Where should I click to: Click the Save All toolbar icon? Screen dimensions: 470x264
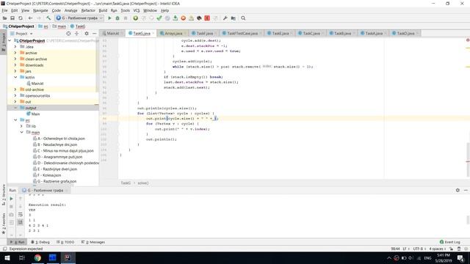12,18
